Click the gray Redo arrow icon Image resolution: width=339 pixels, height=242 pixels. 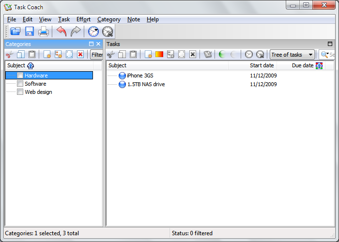point(76,31)
